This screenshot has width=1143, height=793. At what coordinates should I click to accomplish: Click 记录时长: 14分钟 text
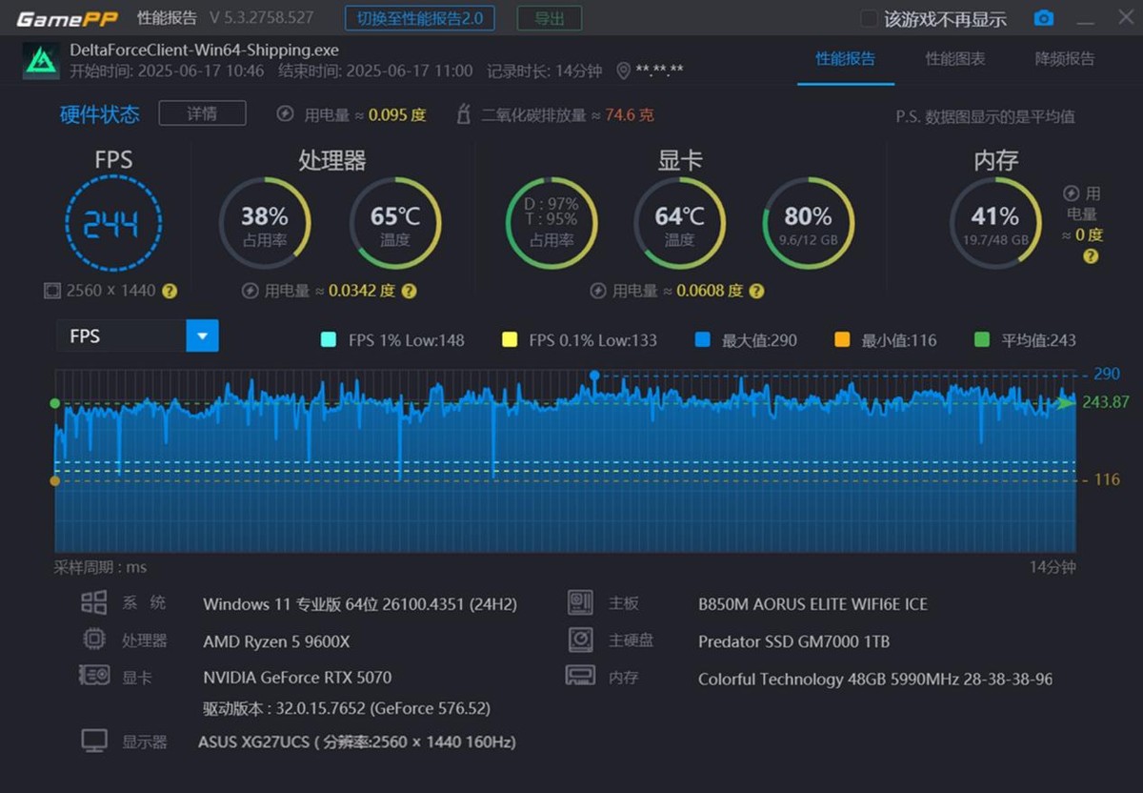point(544,71)
